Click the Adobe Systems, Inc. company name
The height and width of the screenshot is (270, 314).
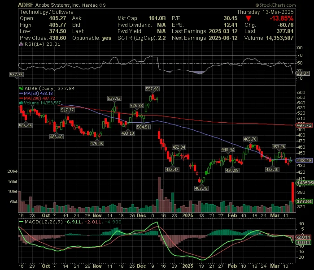coord(58,5)
